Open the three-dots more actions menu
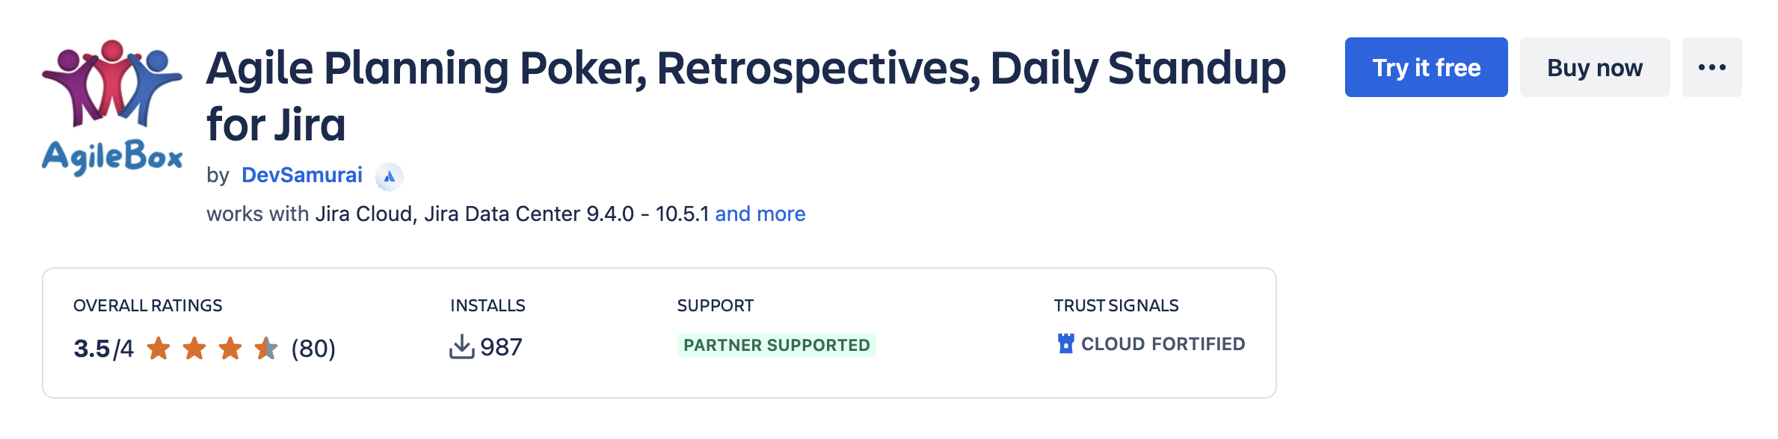1778x439 pixels. [x=1711, y=67]
